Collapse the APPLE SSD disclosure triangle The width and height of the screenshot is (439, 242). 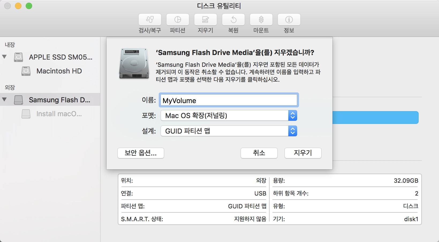point(4,57)
